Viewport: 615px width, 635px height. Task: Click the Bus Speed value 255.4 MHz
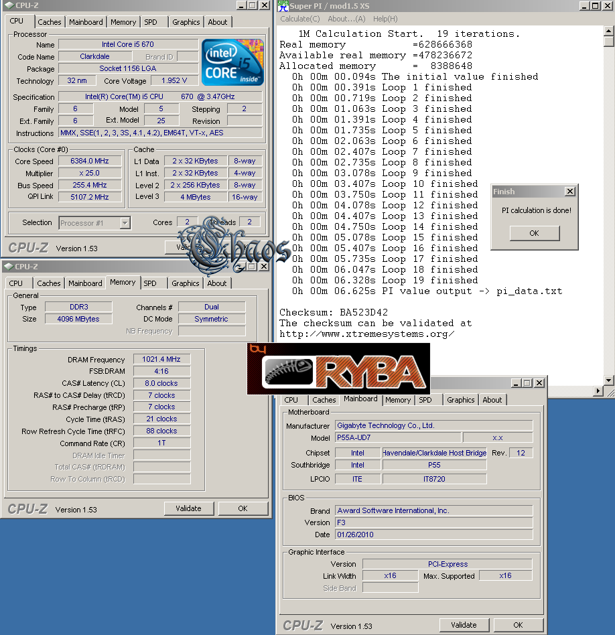pyautogui.click(x=90, y=185)
